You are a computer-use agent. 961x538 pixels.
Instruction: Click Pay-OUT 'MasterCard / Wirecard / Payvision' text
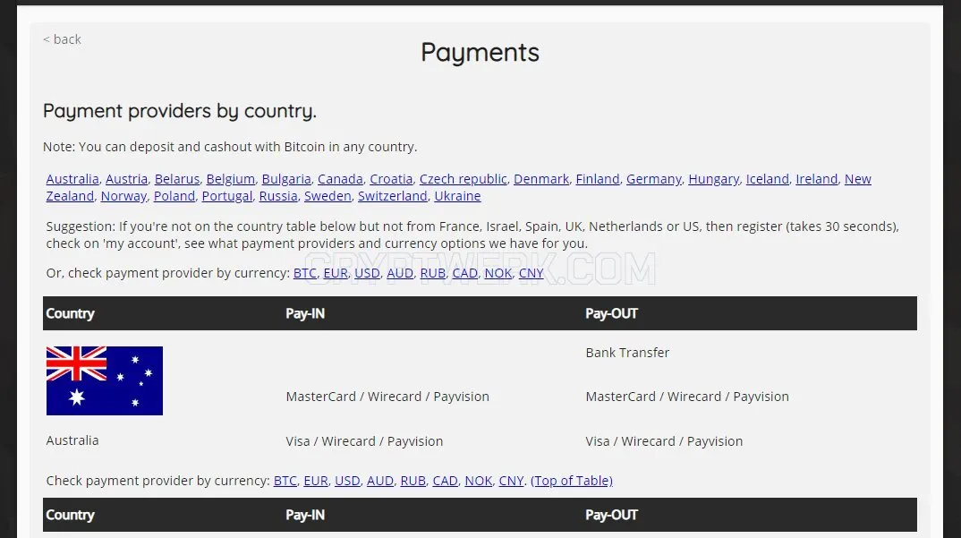[687, 397]
